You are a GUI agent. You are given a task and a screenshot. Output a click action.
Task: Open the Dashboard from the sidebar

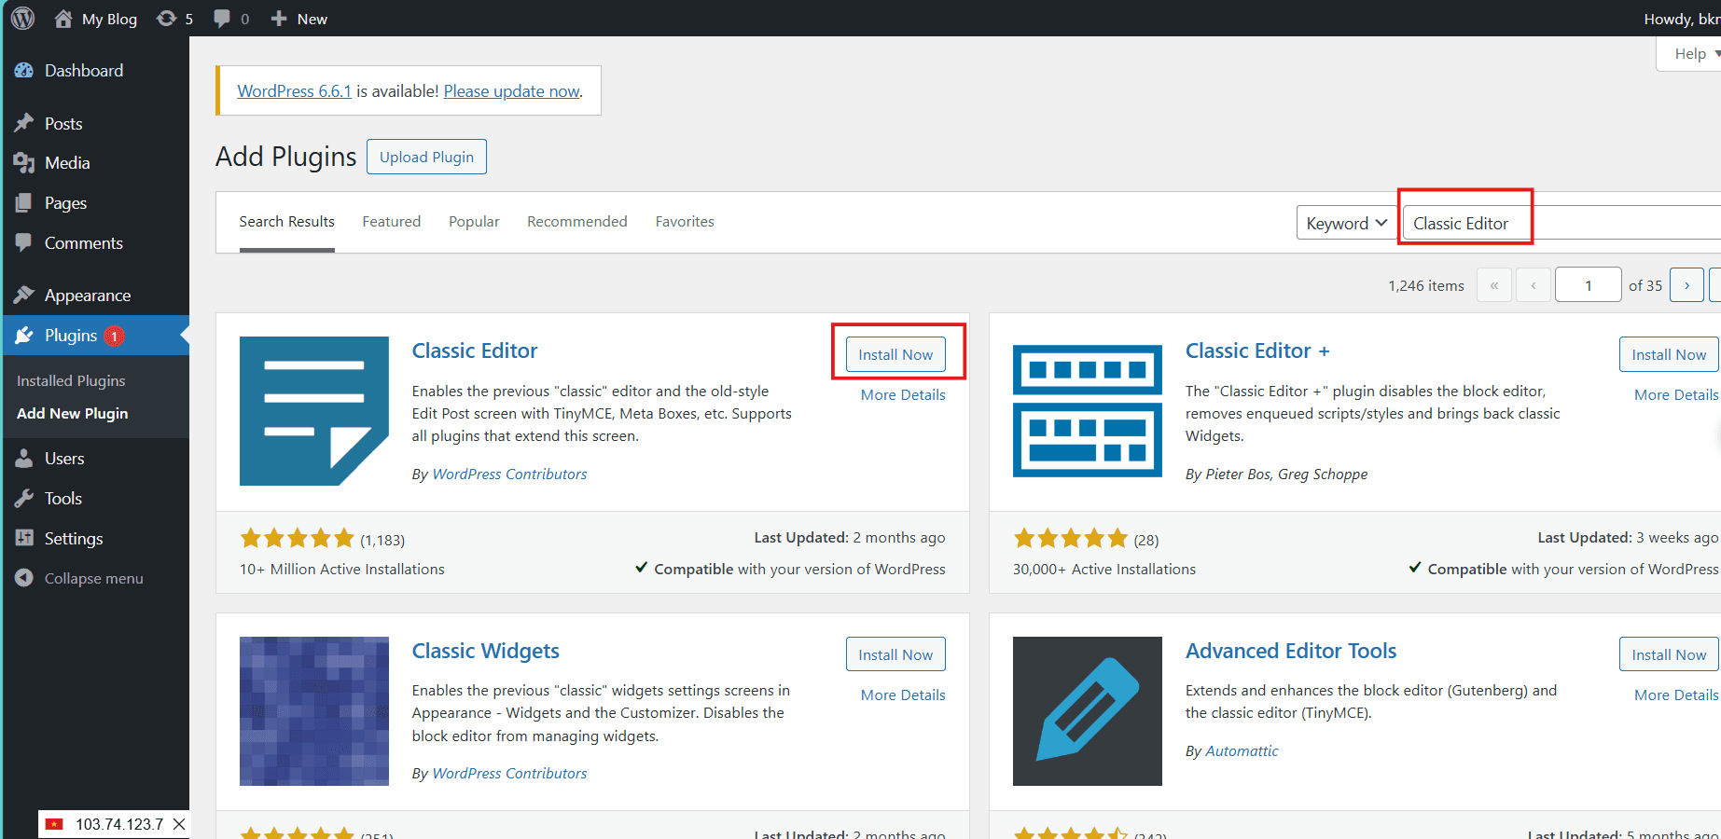pyautogui.click(x=23, y=70)
